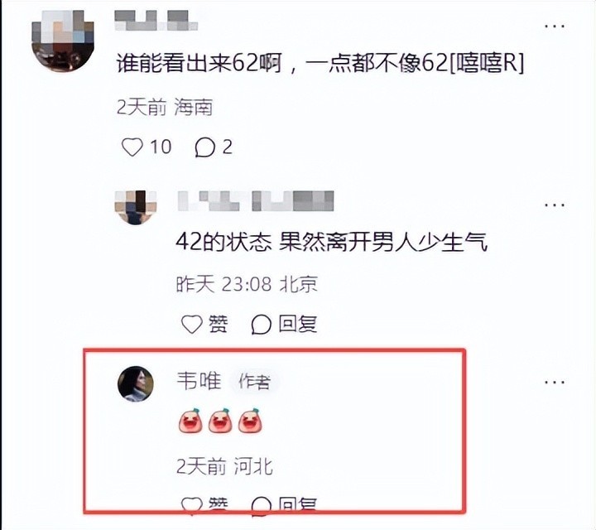596x530 pixels.
Task: Open the Beijing commenter's blurred avatar
Action: [135, 207]
